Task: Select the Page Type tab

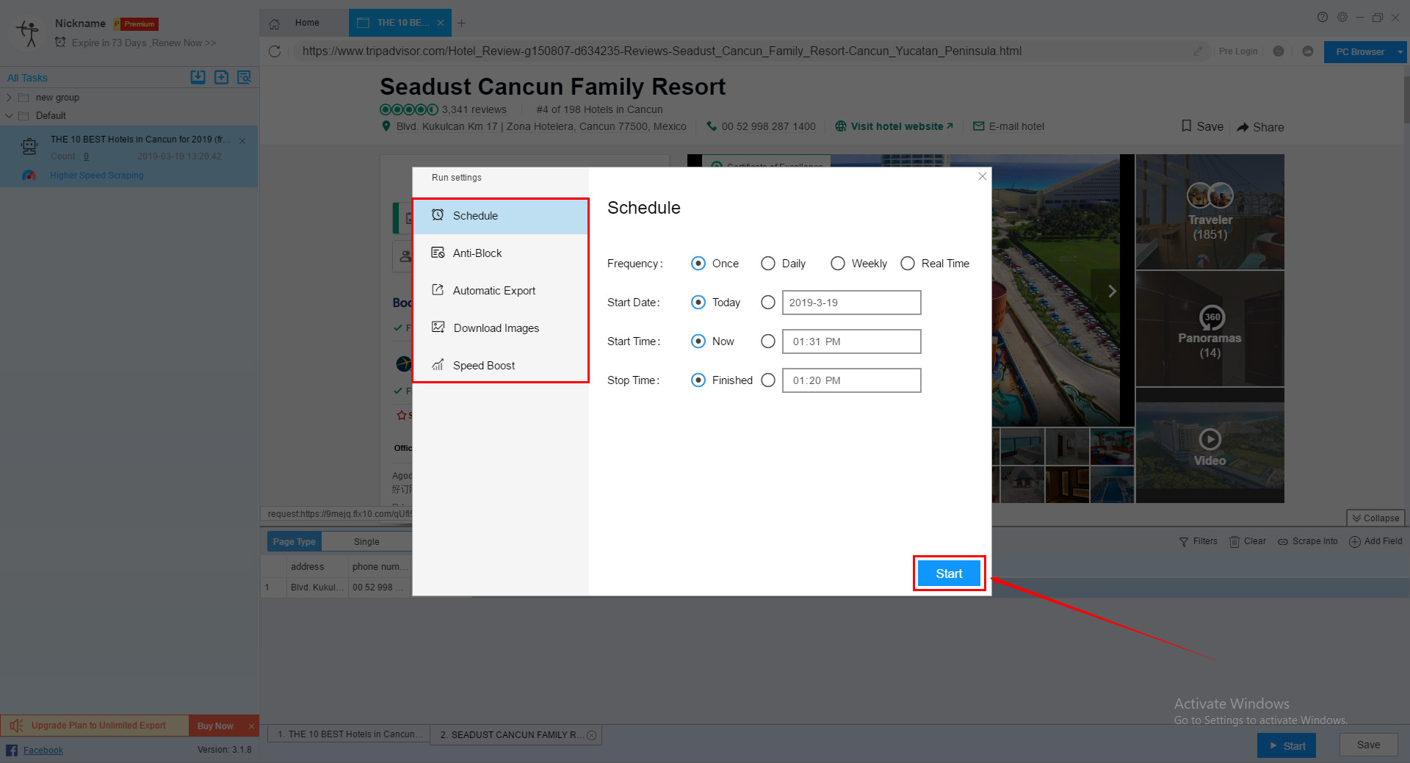Action: (294, 542)
